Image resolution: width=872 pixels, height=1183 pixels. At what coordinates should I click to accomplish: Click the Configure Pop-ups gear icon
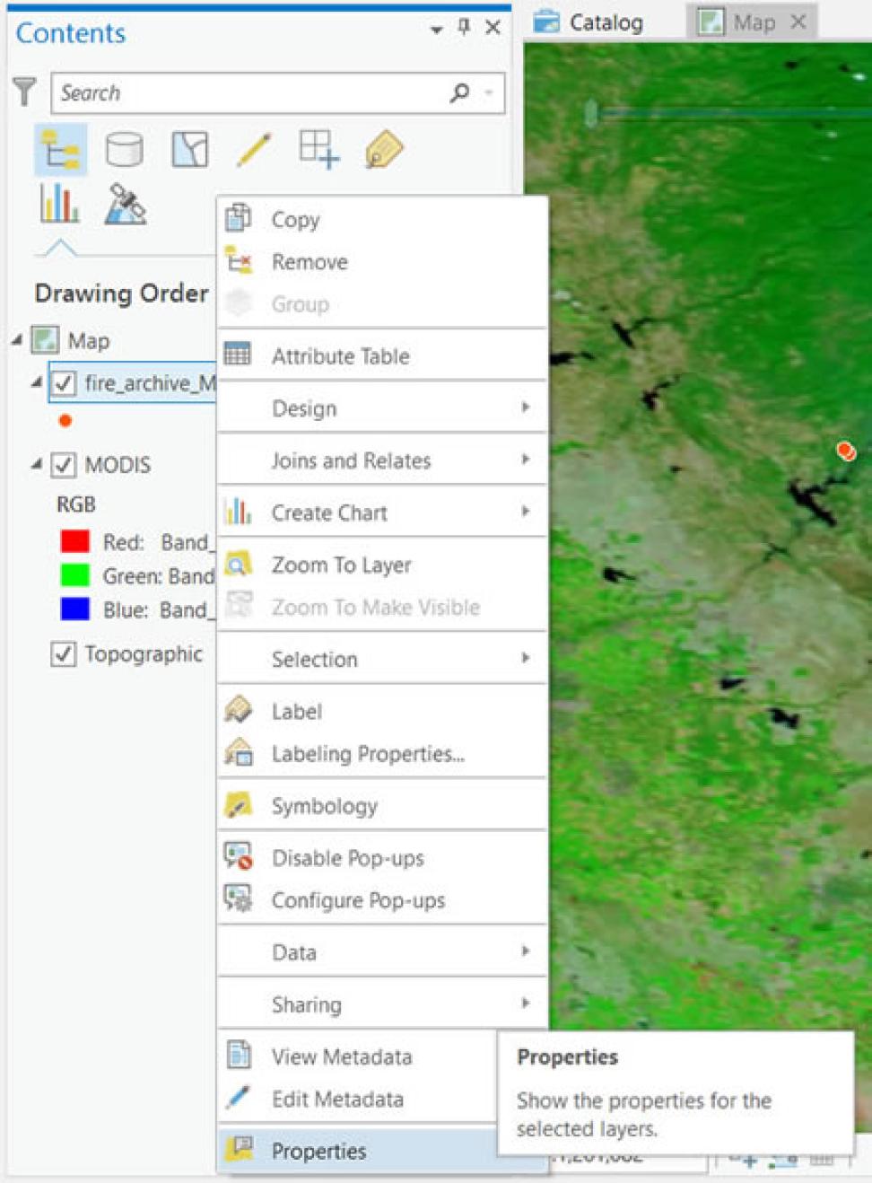238,898
